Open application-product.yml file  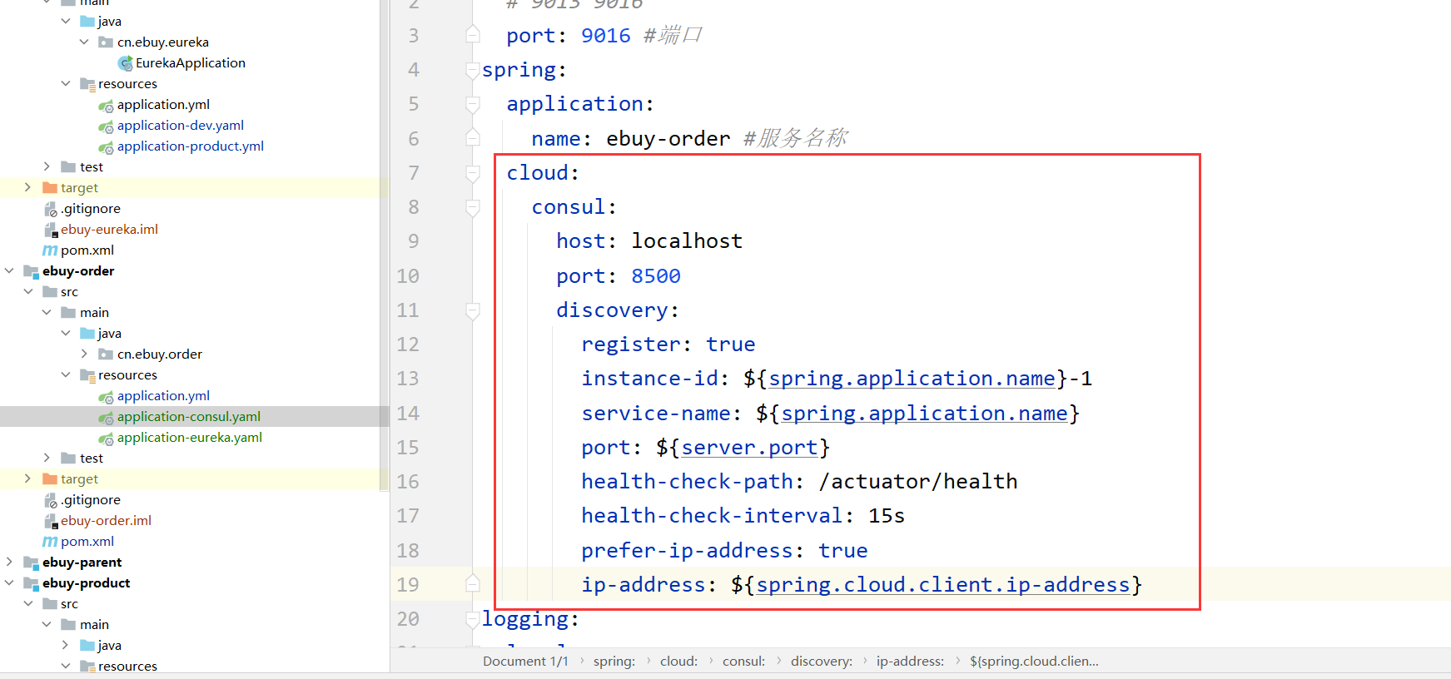(191, 146)
